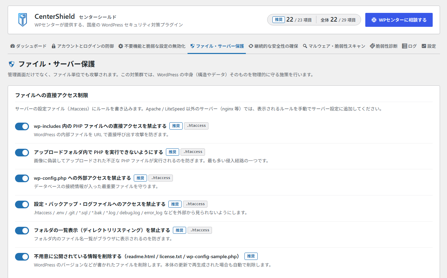This screenshot has height=278, width=447.
Task: Toggle off PHP execution block in upload folder
Action: (x=22, y=153)
